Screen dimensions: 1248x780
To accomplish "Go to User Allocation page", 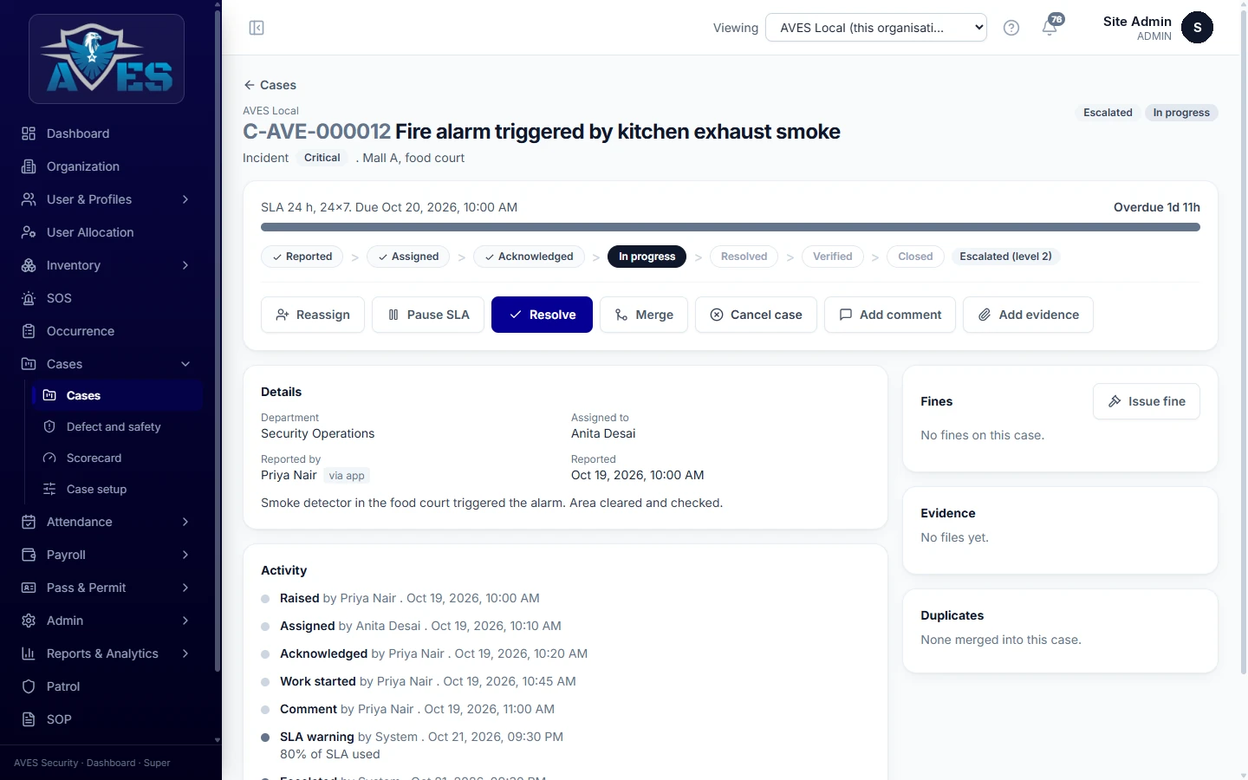I will pyautogui.click(x=107, y=232).
